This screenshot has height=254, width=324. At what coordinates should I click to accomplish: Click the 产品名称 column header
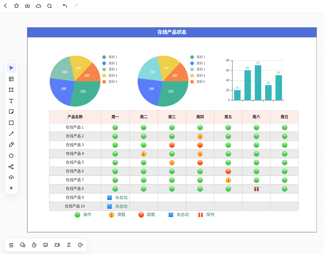pyautogui.click(x=75, y=117)
